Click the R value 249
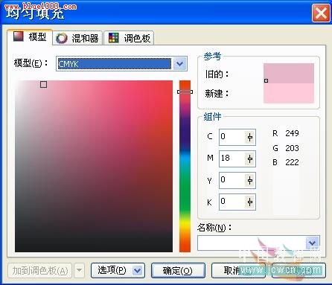332x285 pixels. [x=292, y=133]
